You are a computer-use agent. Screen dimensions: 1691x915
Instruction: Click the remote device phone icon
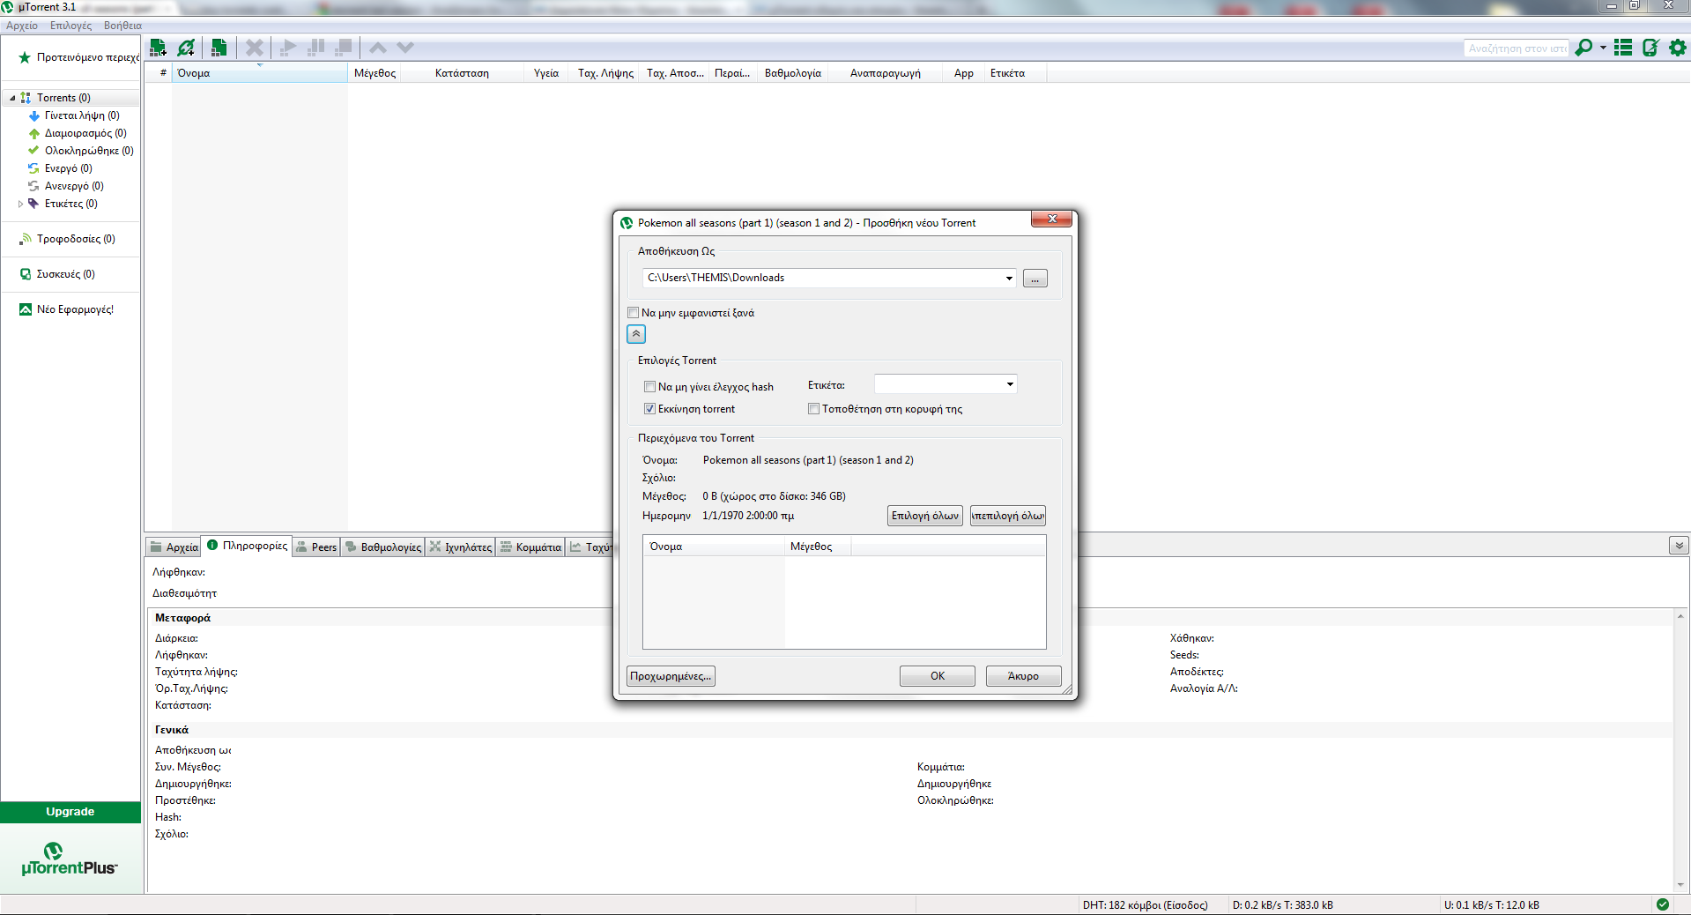click(x=1650, y=48)
